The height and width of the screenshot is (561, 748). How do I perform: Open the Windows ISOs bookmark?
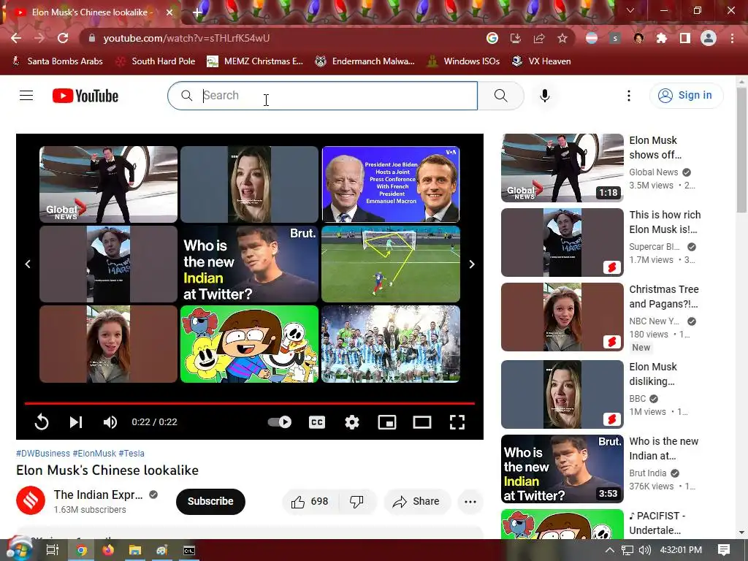click(x=463, y=61)
